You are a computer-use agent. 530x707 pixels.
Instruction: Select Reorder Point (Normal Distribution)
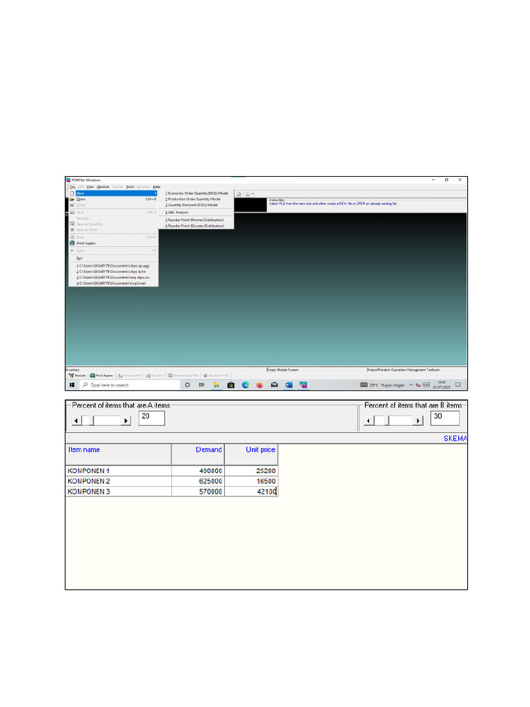[196, 220]
